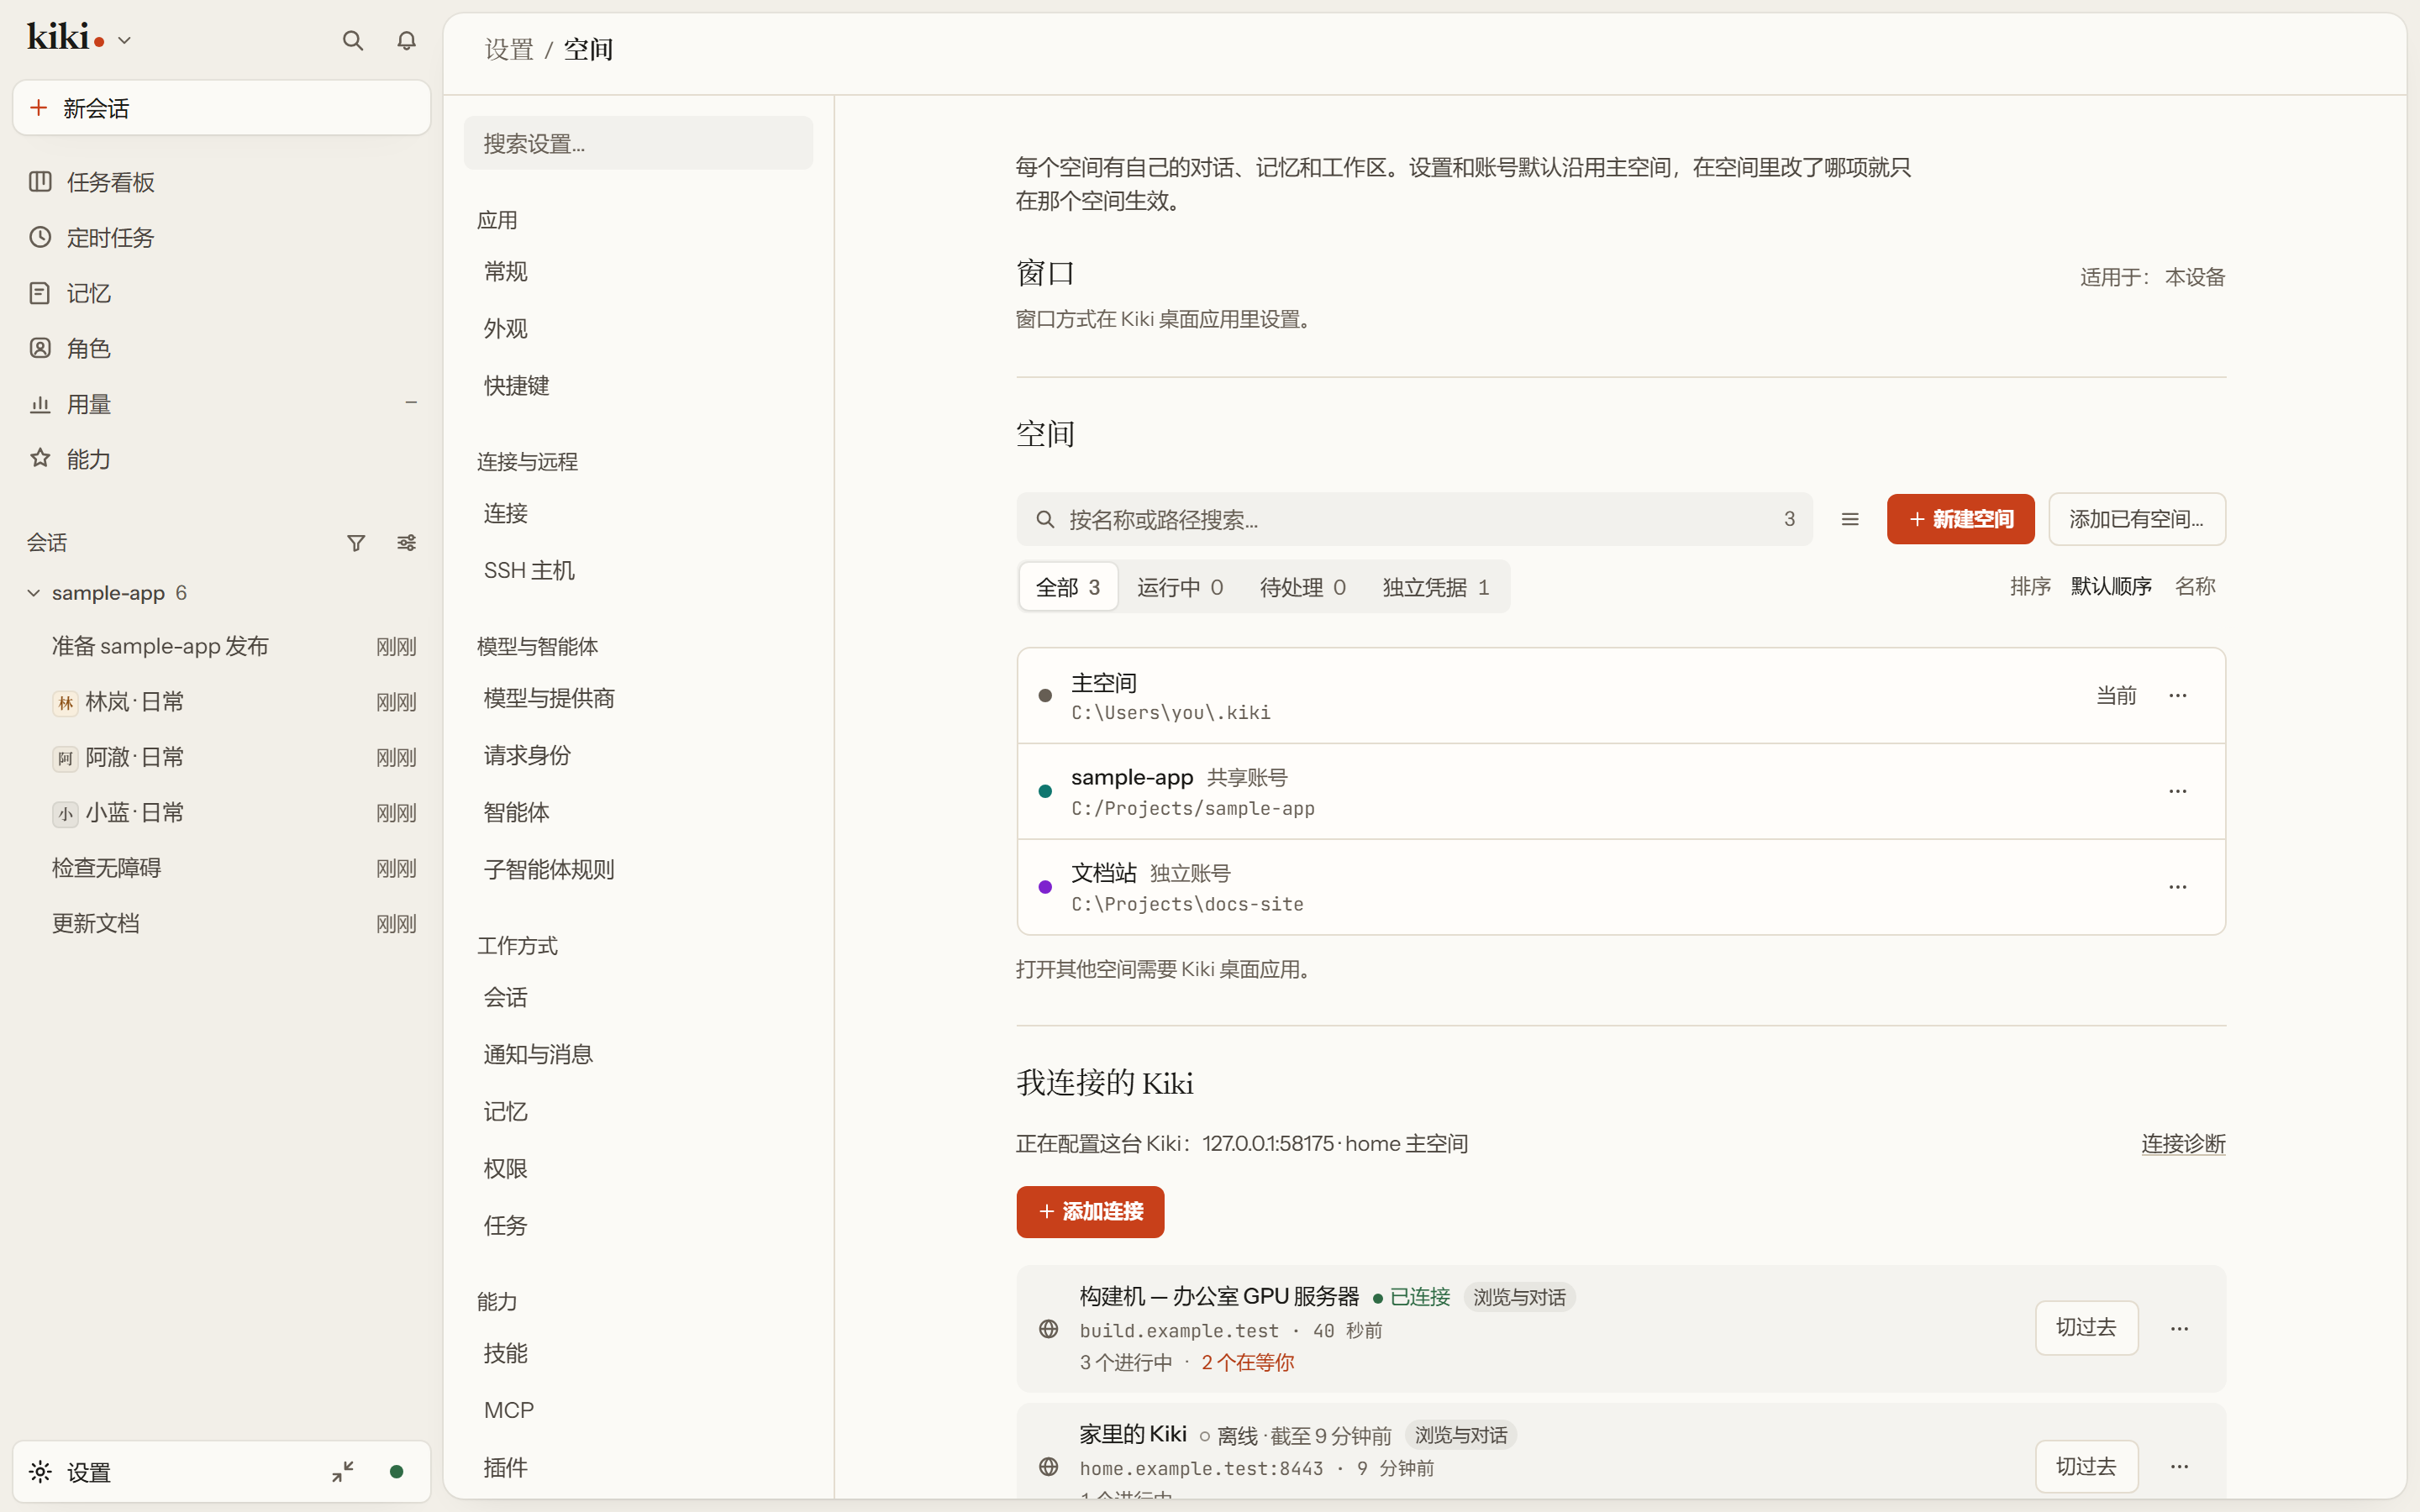The image size is (2420, 1512).
Task: Open more options for 家里的 Kiki
Action: coord(2180,1467)
